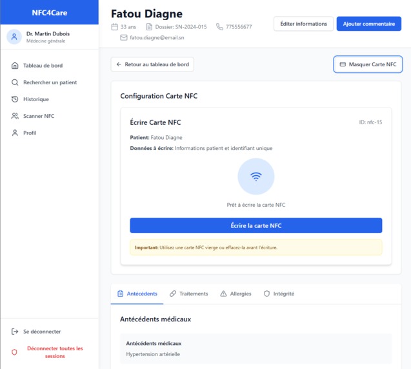Click the warning triangle icon on Allergies tab

(x=223, y=294)
